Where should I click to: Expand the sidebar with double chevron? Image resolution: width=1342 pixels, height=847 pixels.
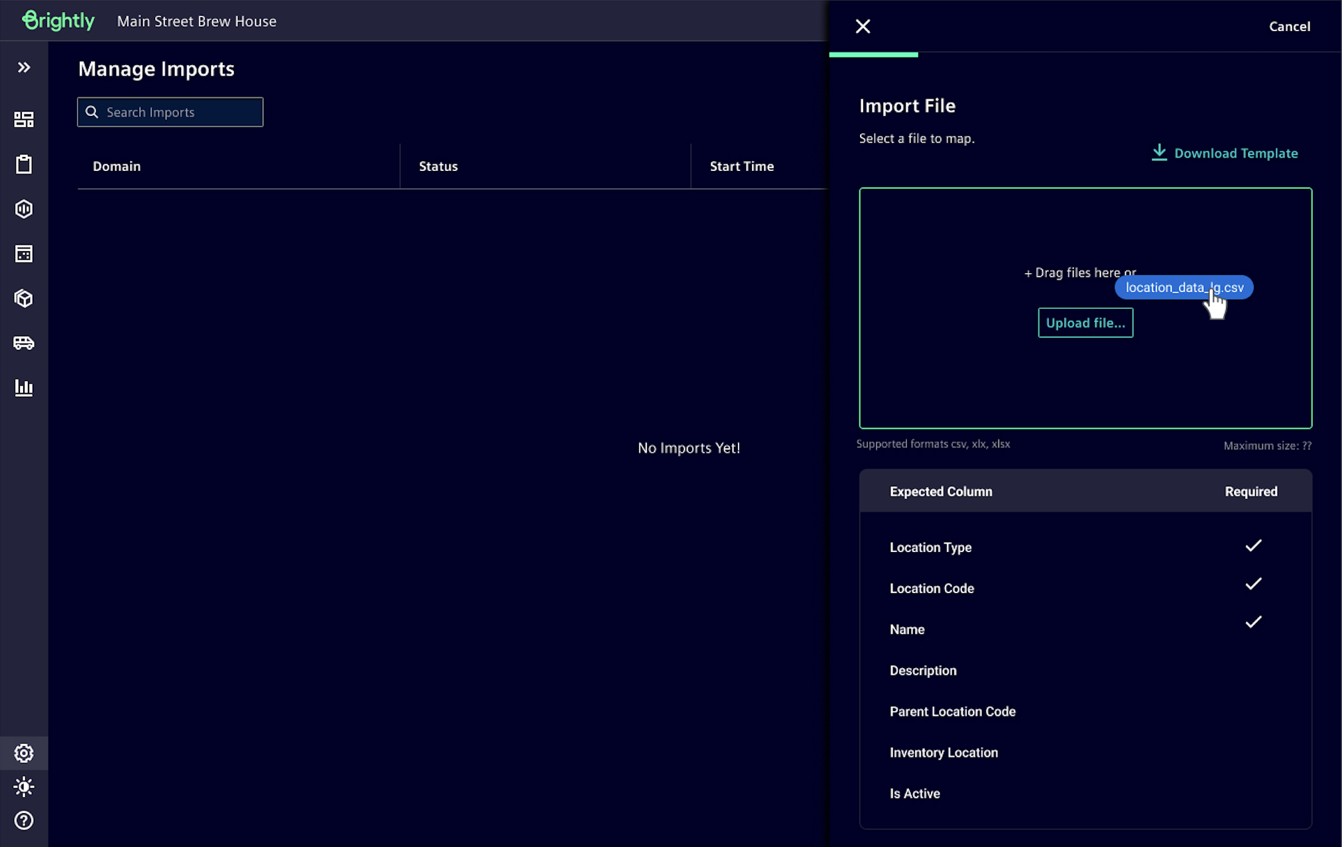[x=24, y=68]
